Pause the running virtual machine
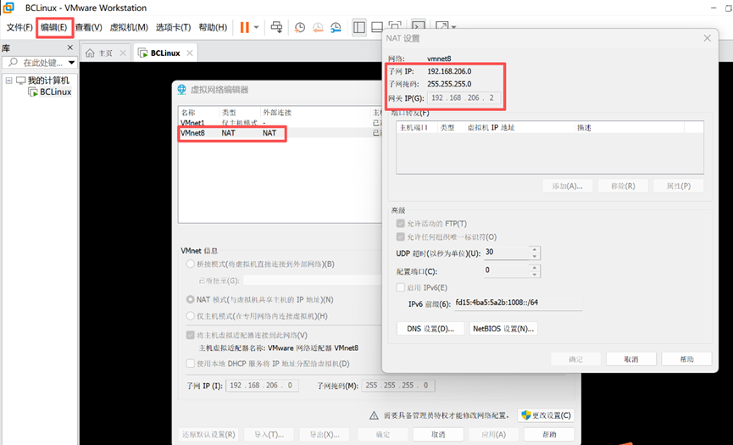The width and height of the screenshot is (733, 445). point(245,28)
